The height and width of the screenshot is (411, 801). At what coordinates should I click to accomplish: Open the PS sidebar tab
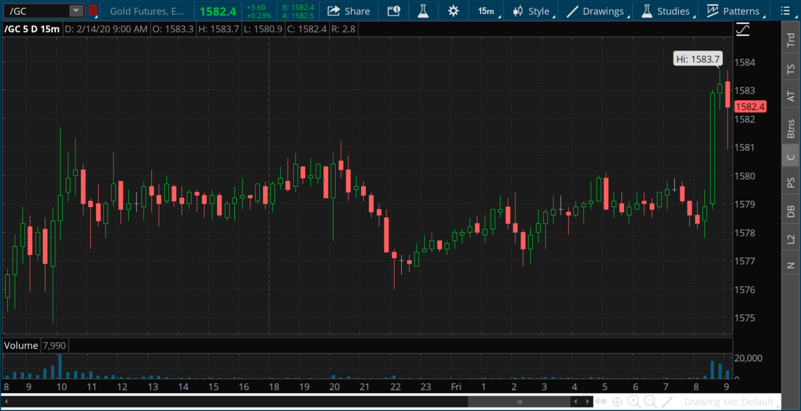tap(790, 182)
